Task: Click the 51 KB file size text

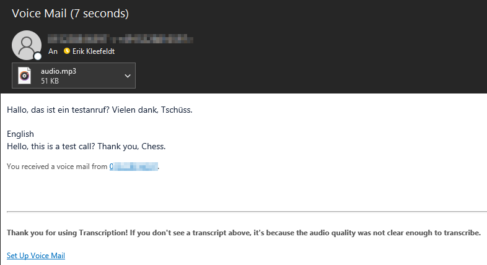Action: [50, 81]
